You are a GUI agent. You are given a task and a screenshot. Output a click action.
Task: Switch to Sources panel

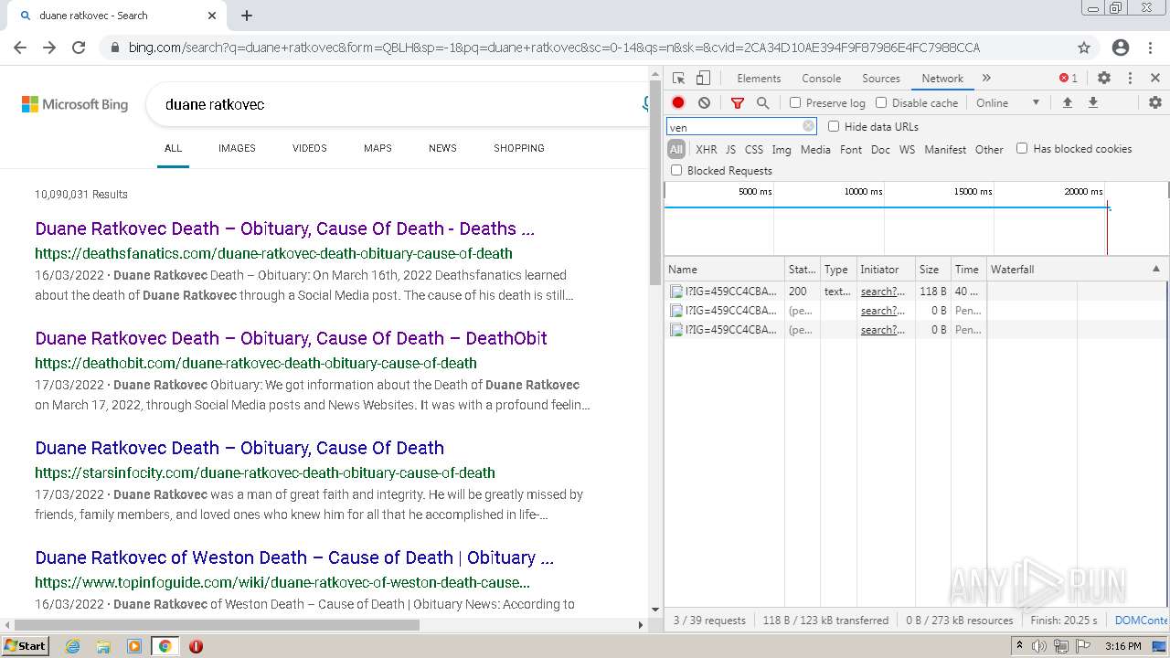click(x=881, y=79)
